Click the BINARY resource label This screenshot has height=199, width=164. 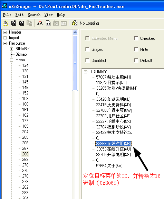pos(22,49)
